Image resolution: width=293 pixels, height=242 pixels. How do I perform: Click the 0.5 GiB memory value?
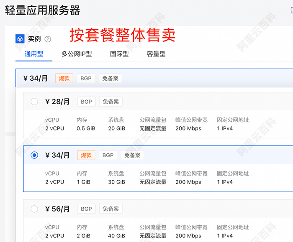point(86,128)
